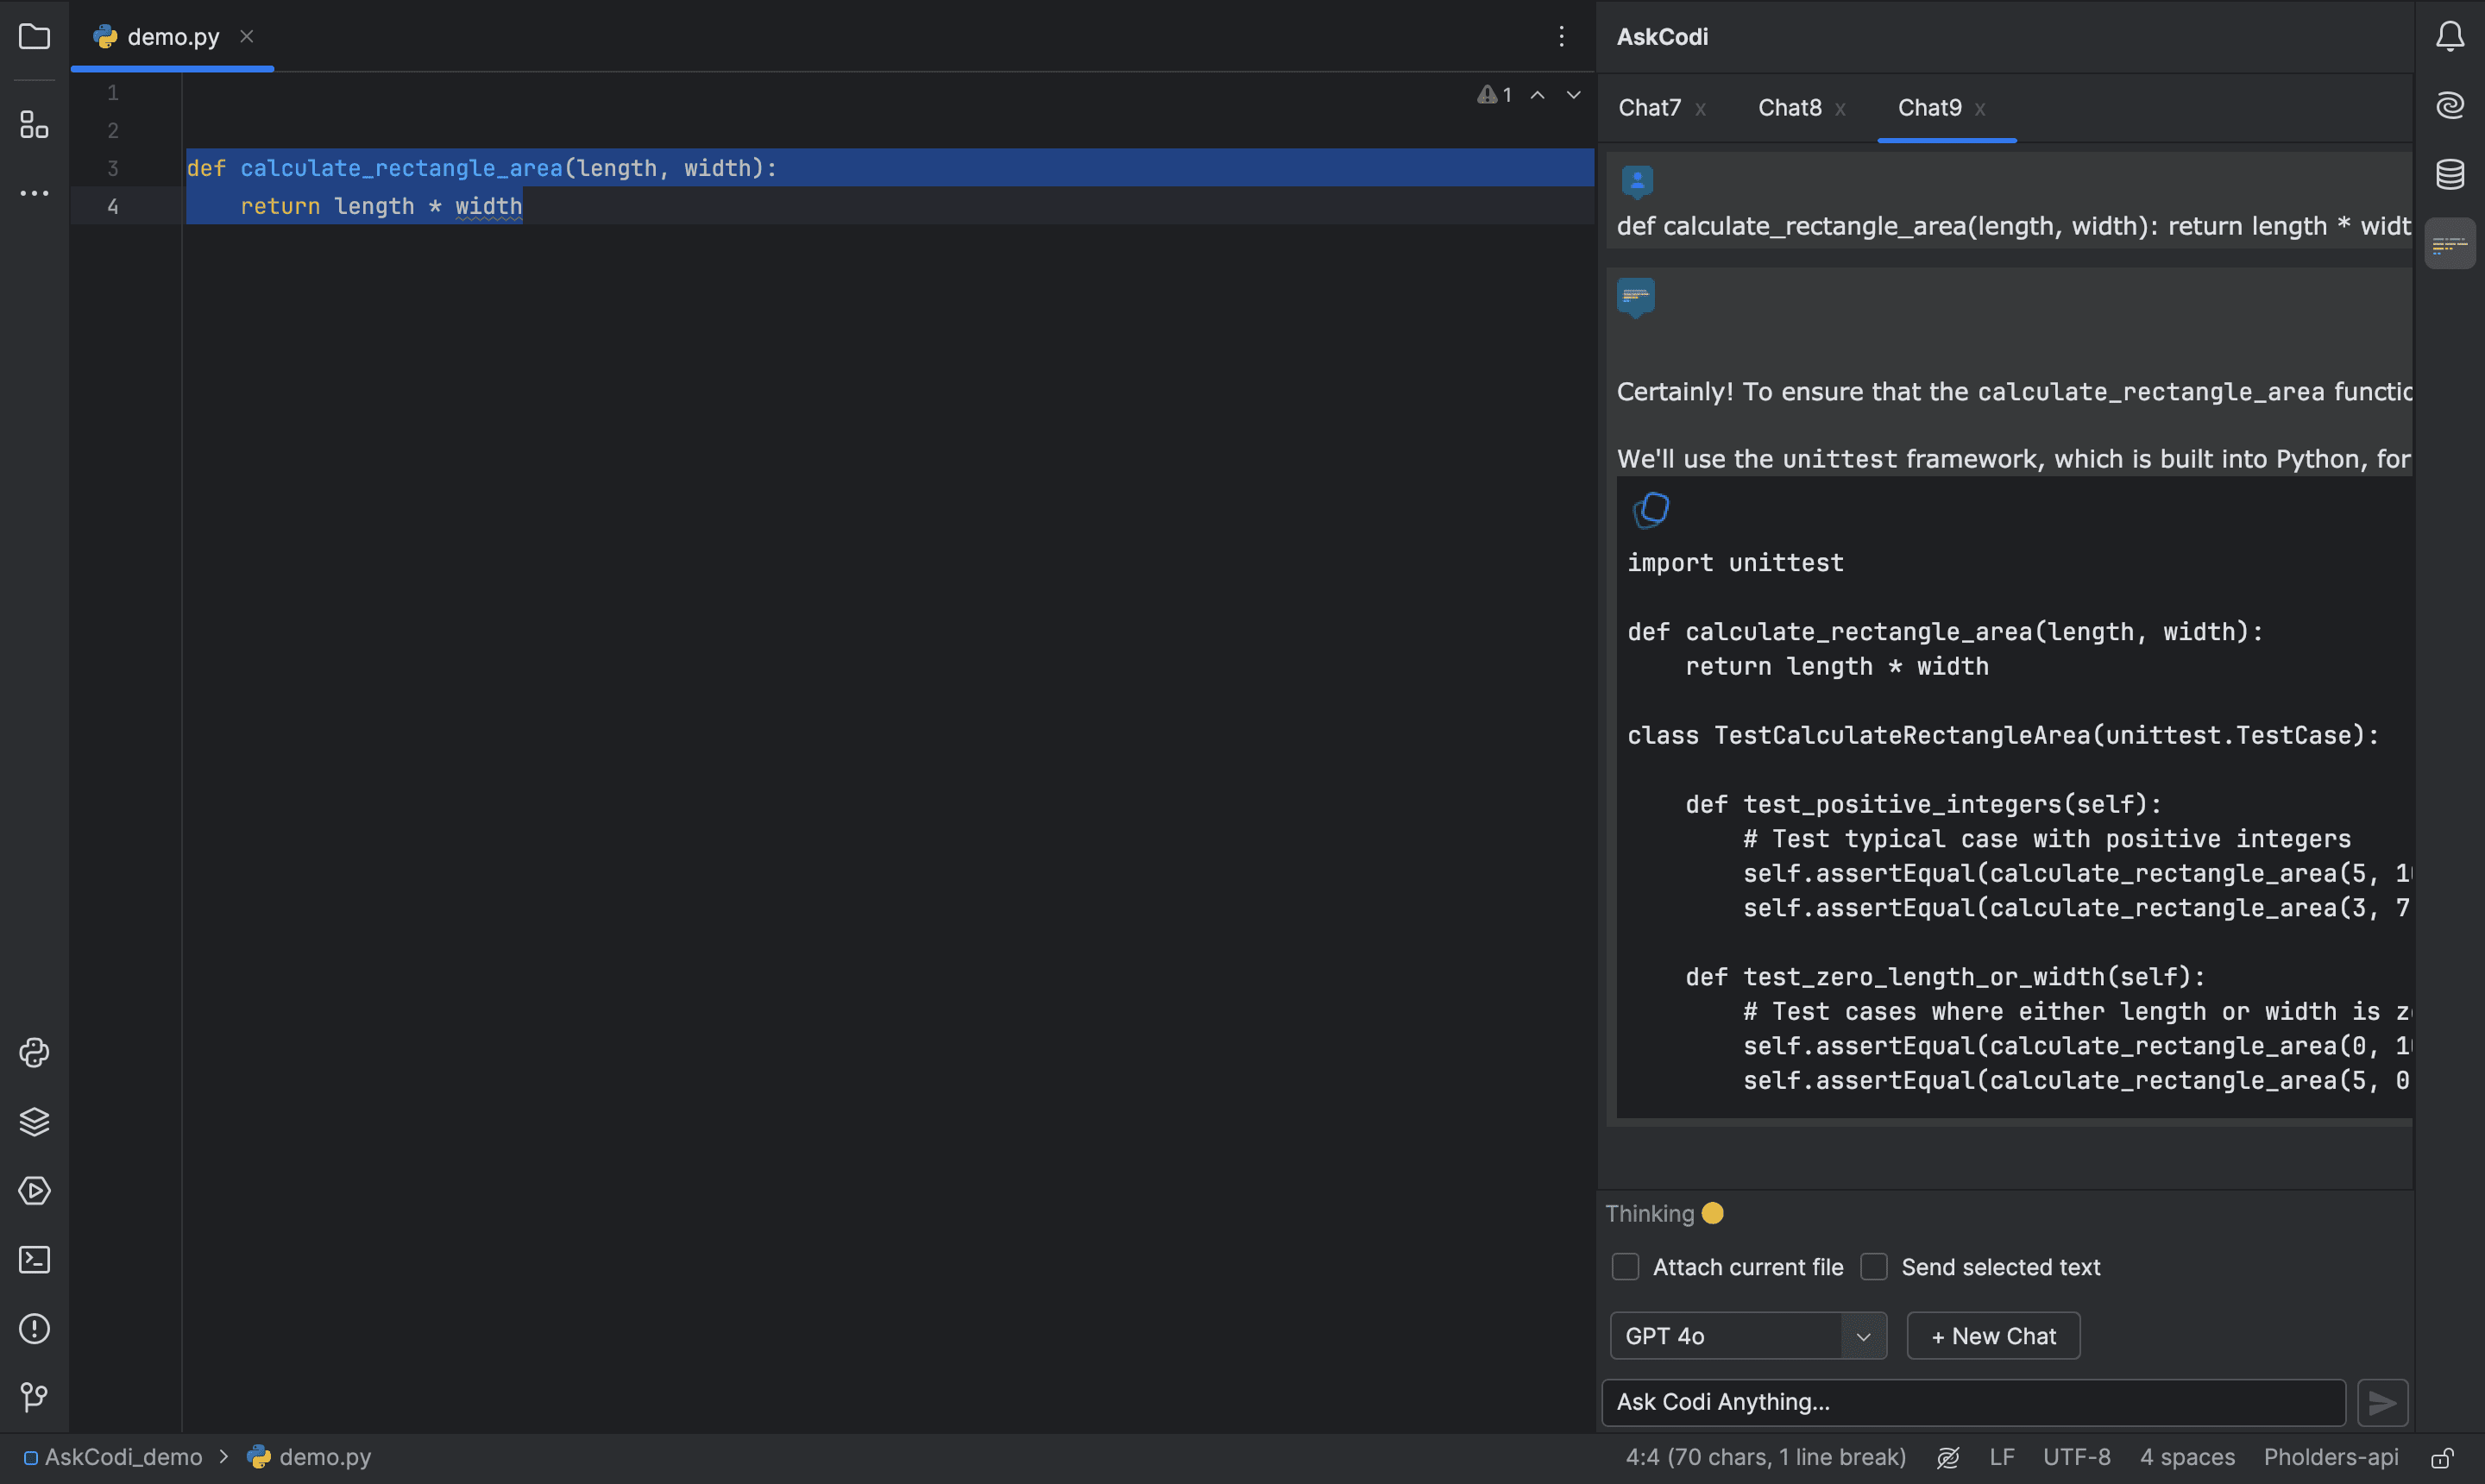2485x1484 pixels.
Task: Select the Chat9 active tab
Action: [1930, 108]
